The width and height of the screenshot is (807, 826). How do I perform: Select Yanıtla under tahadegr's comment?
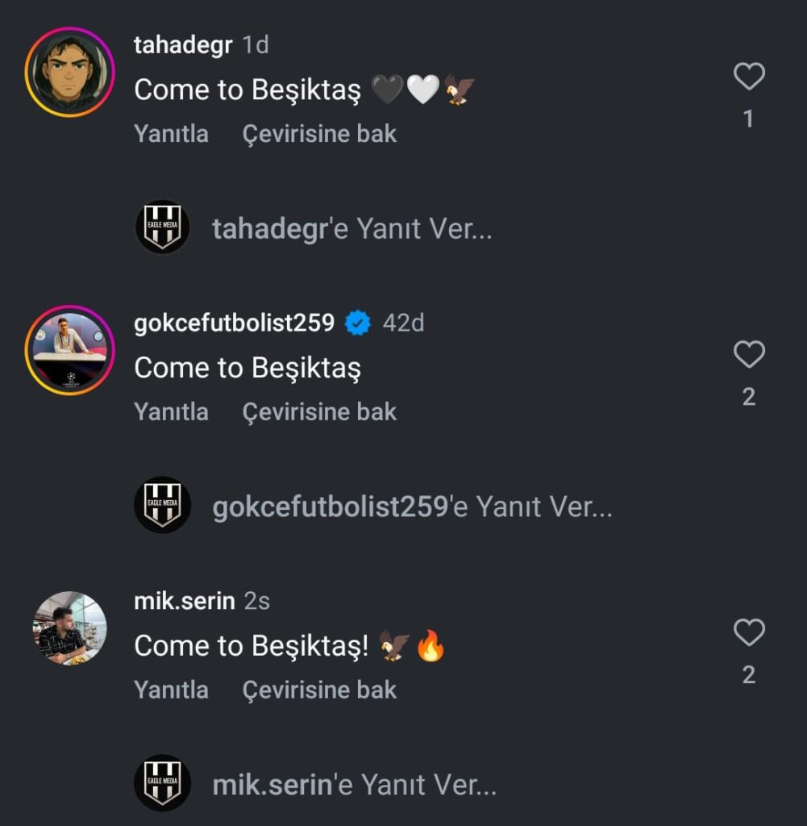[x=171, y=134]
